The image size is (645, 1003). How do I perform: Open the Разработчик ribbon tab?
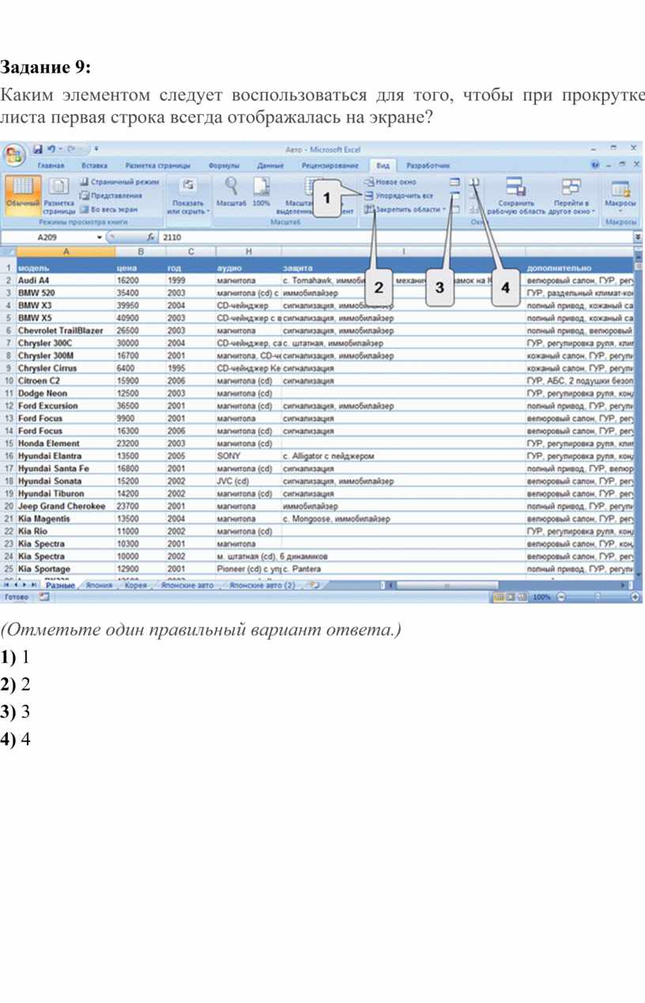pyautogui.click(x=428, y=165)
